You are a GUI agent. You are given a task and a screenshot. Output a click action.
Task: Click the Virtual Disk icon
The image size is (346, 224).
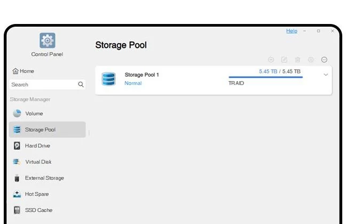[x=17, y=162]
